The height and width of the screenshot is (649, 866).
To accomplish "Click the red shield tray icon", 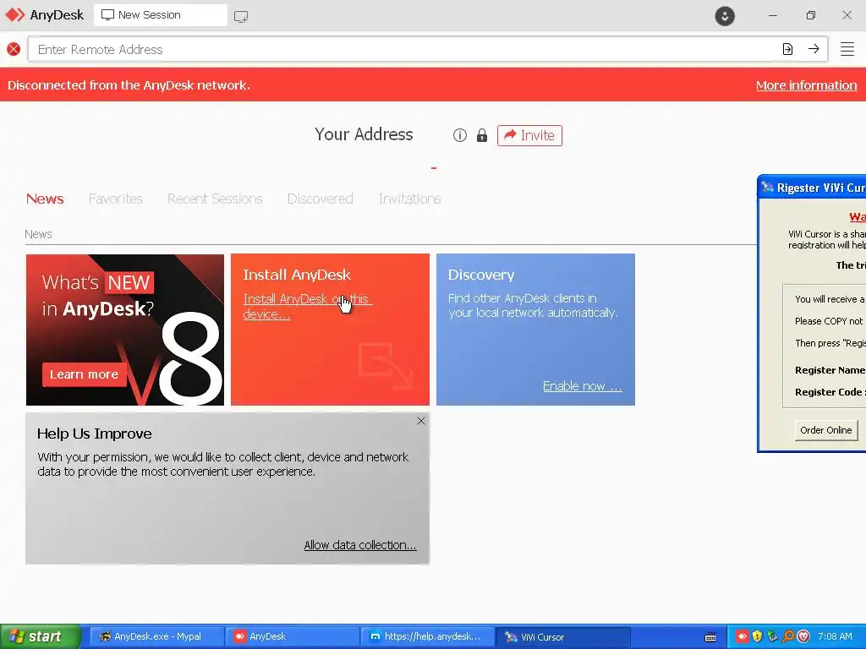I will pyautogui.click(x=803, y=636).
